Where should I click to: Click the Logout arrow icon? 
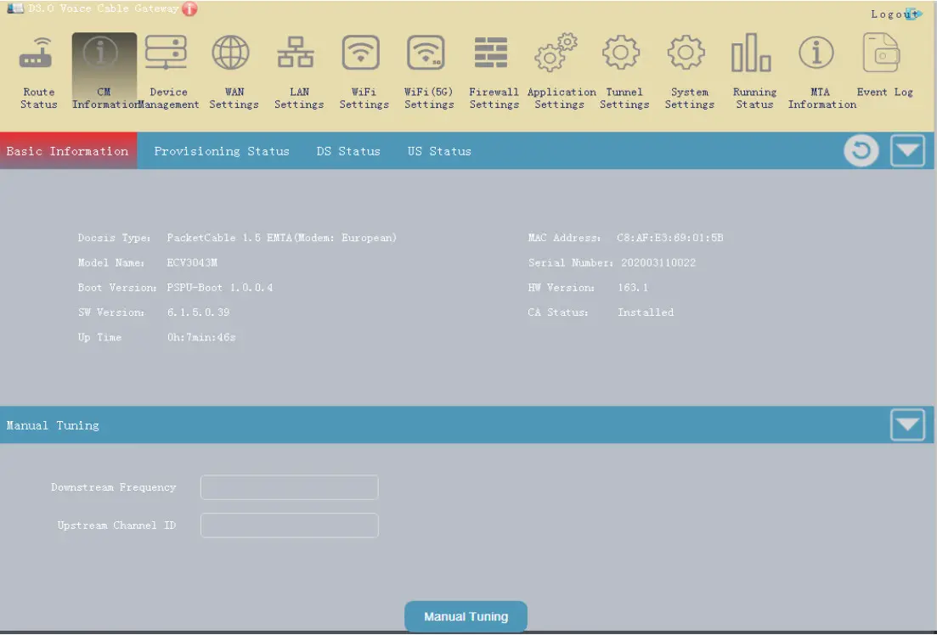point(915,14)
